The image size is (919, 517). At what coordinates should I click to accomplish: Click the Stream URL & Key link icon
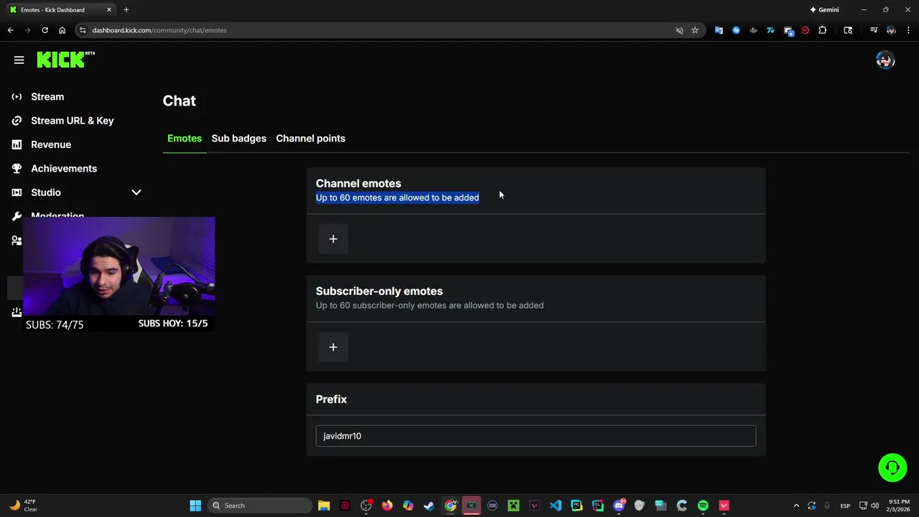point(17,121)
